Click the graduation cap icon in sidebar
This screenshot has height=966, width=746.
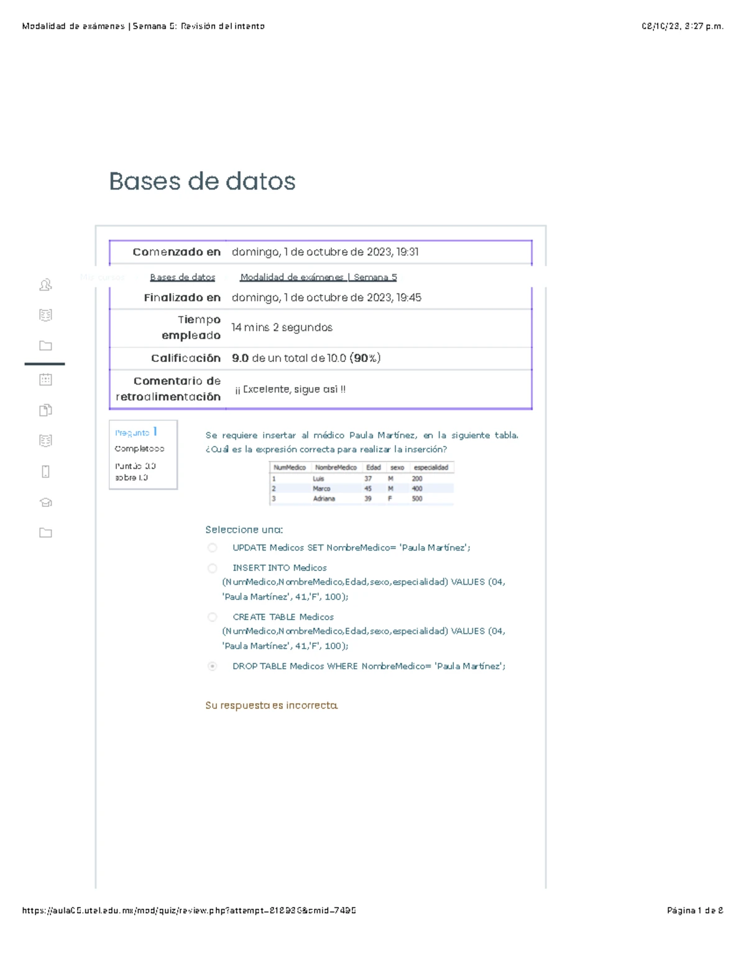(x=45, y=503)
